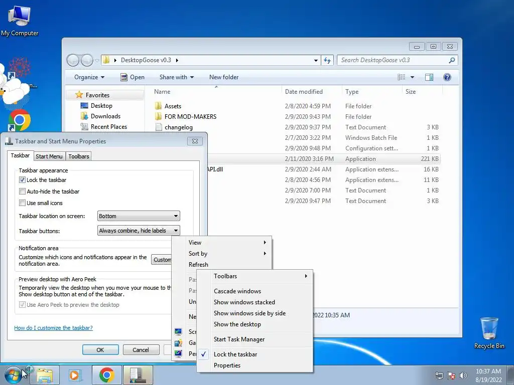Switch to the Start Menu tab
This screenshot has width=514, height=385.
[49, 156]
